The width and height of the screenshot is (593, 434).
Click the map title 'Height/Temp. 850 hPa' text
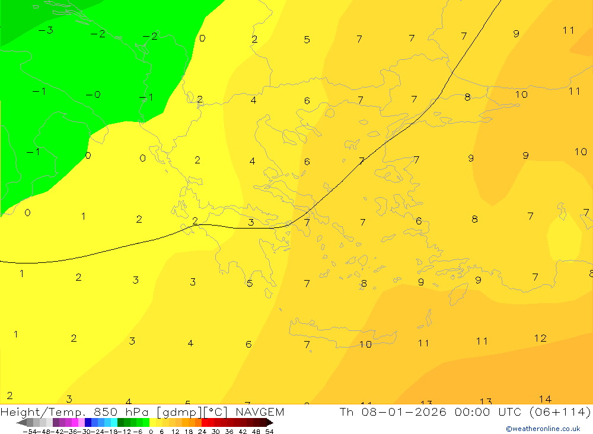tap(76, 412)
